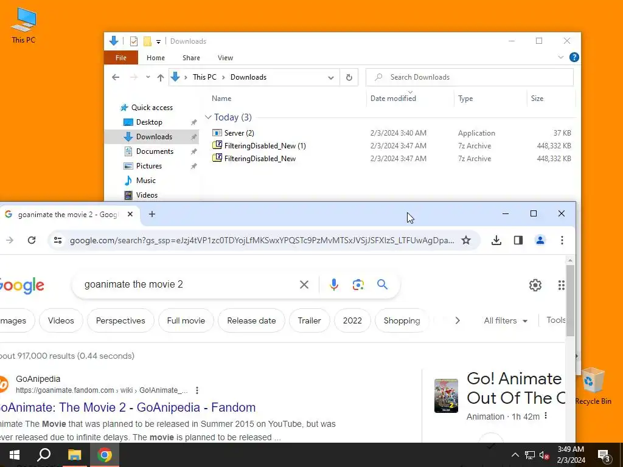Click the Search Downloads field
The width and height of the screenshot is (623, 467).
click(470, 77)
